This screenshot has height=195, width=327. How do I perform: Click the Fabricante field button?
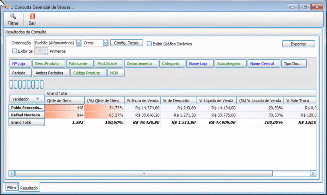click(80, 63)
